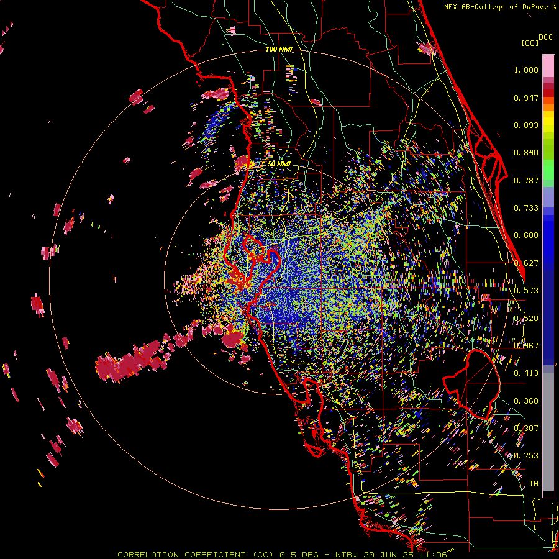
Task: Select the 0.413 color scale value
Action: 526,373
